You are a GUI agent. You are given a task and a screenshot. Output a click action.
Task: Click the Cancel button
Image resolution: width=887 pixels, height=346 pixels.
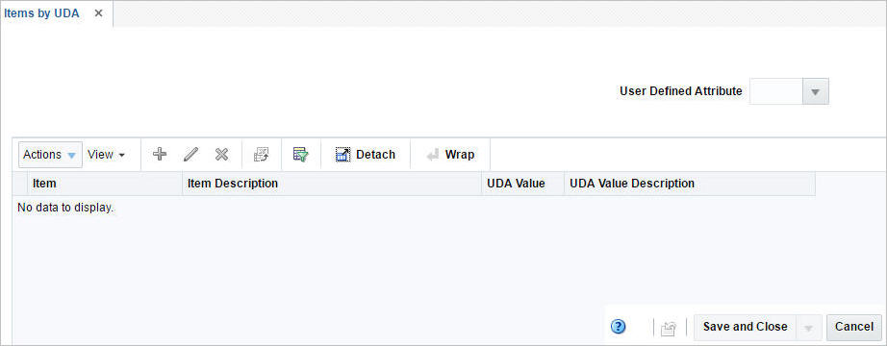coord(854,328)
